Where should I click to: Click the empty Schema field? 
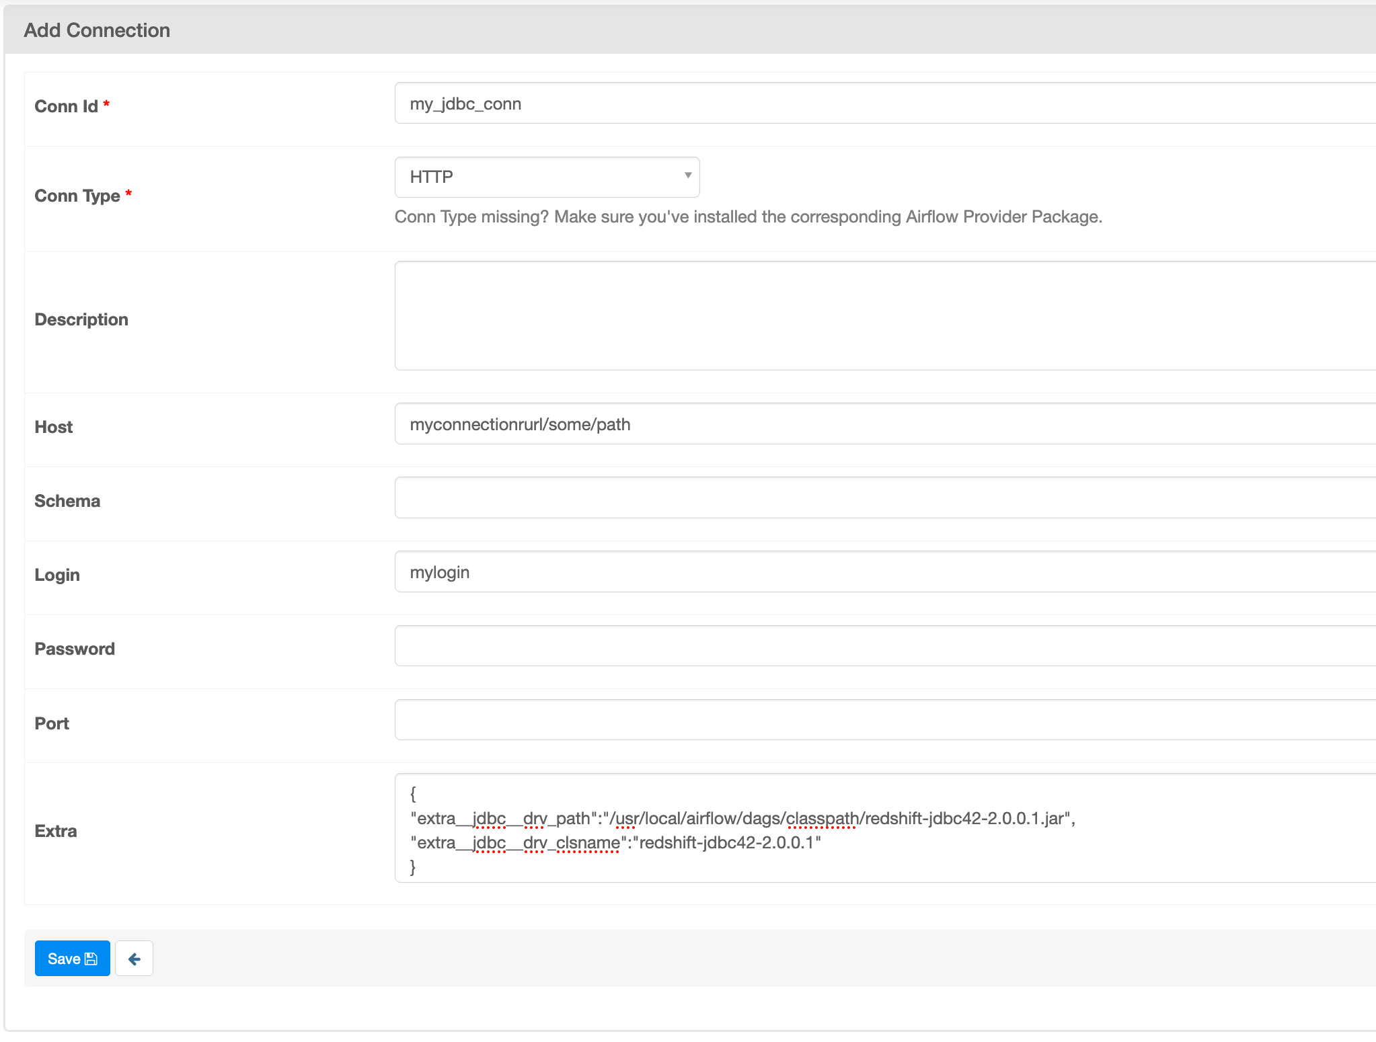(x=885, y=497)
